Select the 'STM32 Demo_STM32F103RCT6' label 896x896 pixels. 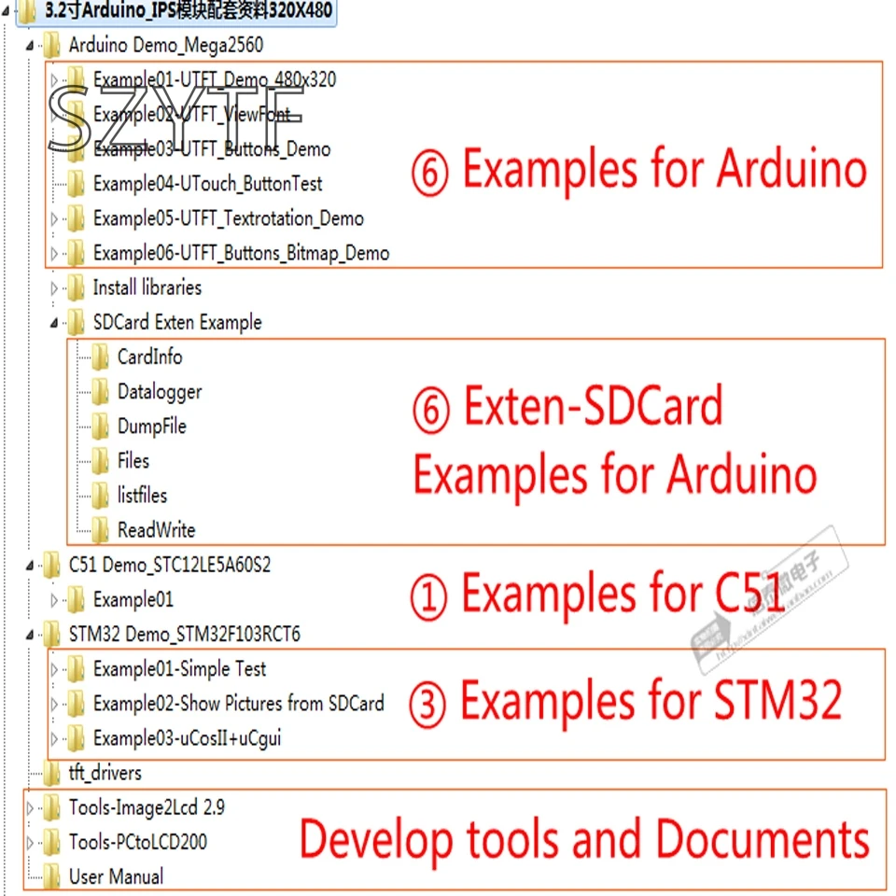tap(185, 635)
